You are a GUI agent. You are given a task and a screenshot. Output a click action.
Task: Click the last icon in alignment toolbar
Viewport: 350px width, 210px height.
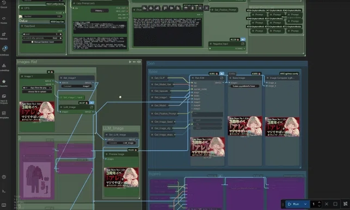(206, 8)
